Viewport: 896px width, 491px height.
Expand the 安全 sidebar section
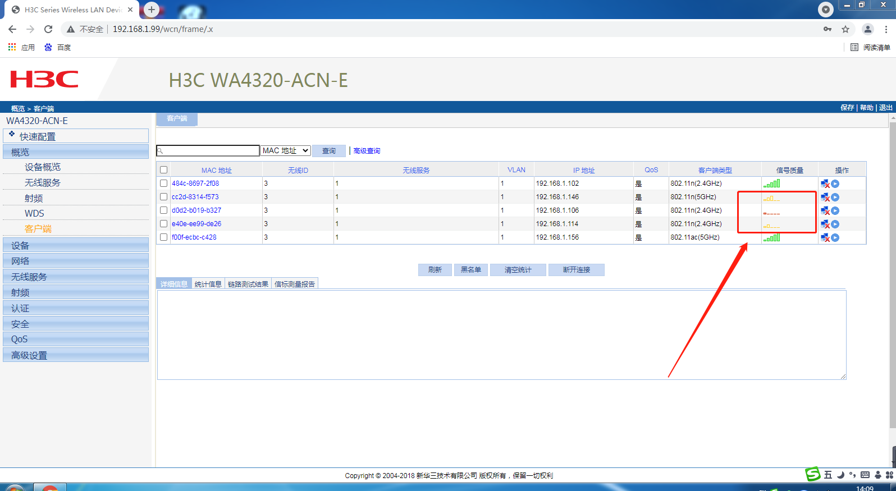coord(76,324)
